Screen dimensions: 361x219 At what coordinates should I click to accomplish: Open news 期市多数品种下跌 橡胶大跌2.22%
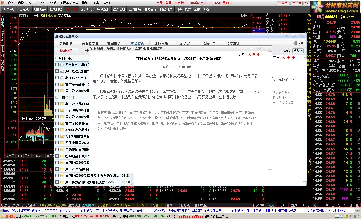(89, 182)
